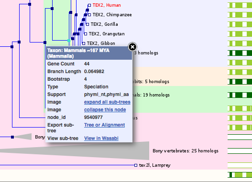
Task: Close the Mammals taxon popup
Action: click(x=132, y=47)
